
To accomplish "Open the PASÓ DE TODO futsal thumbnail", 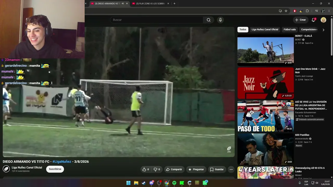I will point(265,116).
